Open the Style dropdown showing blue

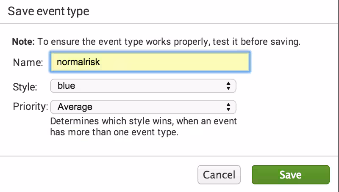[x=143, y=86]
